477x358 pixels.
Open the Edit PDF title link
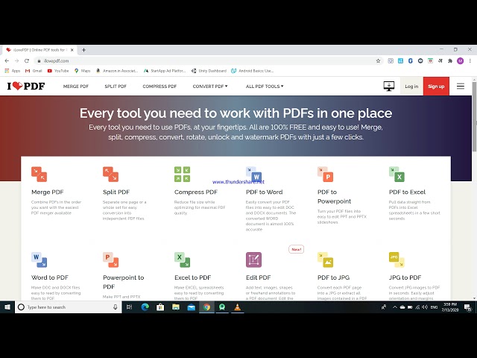pyautogui.click(x=259, y=277)
